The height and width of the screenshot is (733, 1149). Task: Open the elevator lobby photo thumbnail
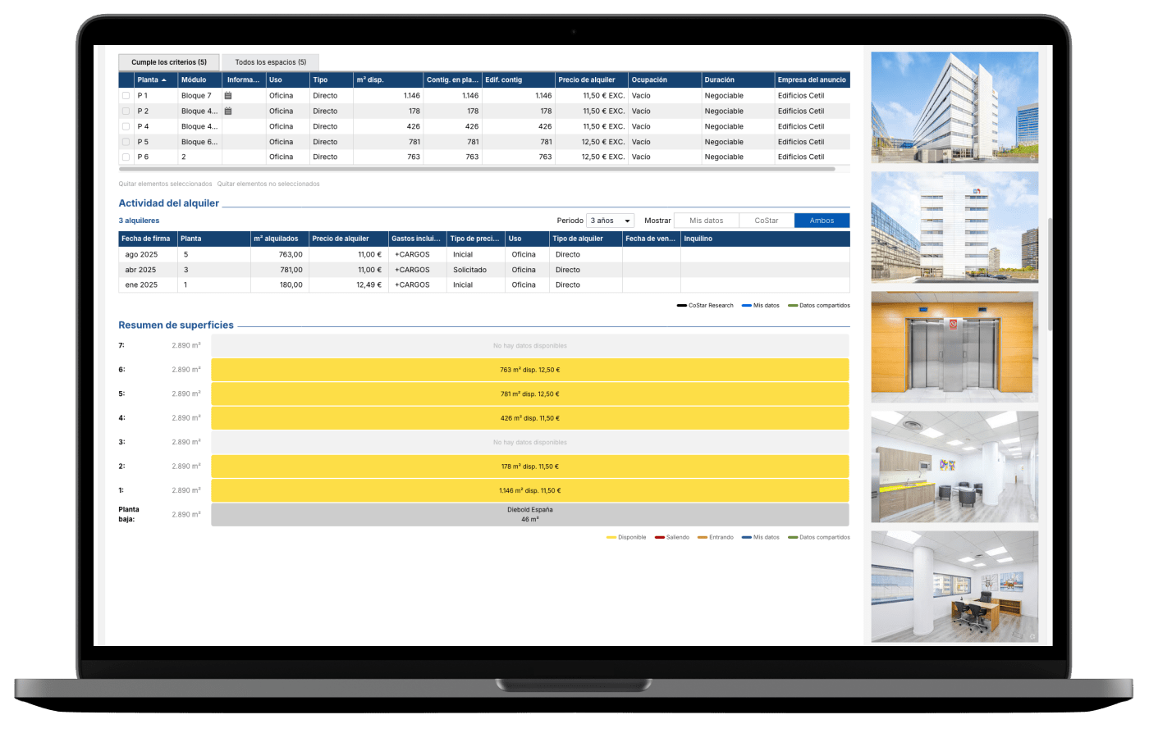tap(954, 347)
